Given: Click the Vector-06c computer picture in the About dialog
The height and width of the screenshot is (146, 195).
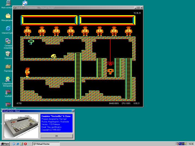Looking at the screenshot, I should (x=21, y=126).
